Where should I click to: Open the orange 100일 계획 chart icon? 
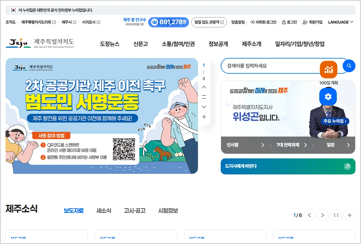click(329, 70)
